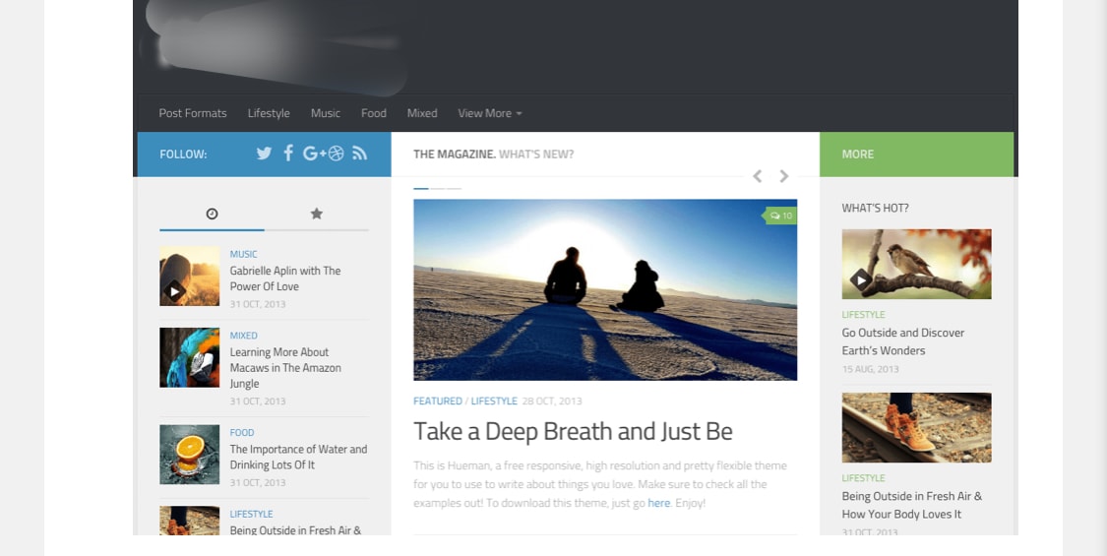The width and height of the screenshot is (1107, 556).
Task: Click the FEATURED category link
Action: pos(438,401)
